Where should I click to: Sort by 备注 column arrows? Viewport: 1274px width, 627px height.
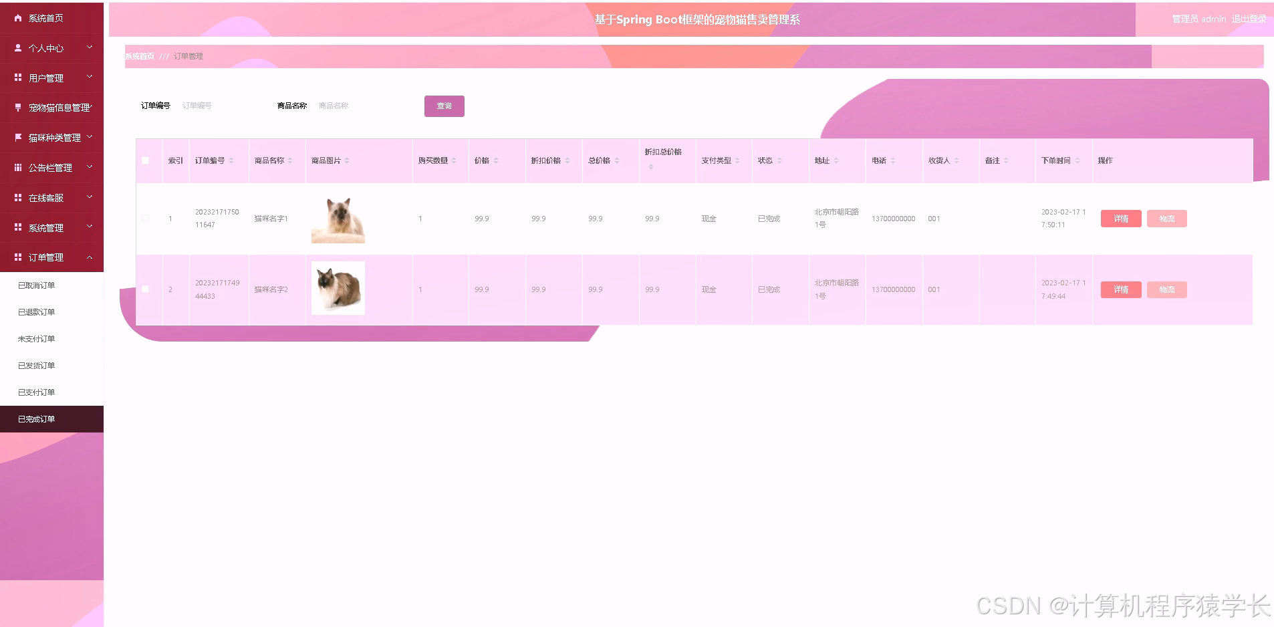[x=1006, y=160]
